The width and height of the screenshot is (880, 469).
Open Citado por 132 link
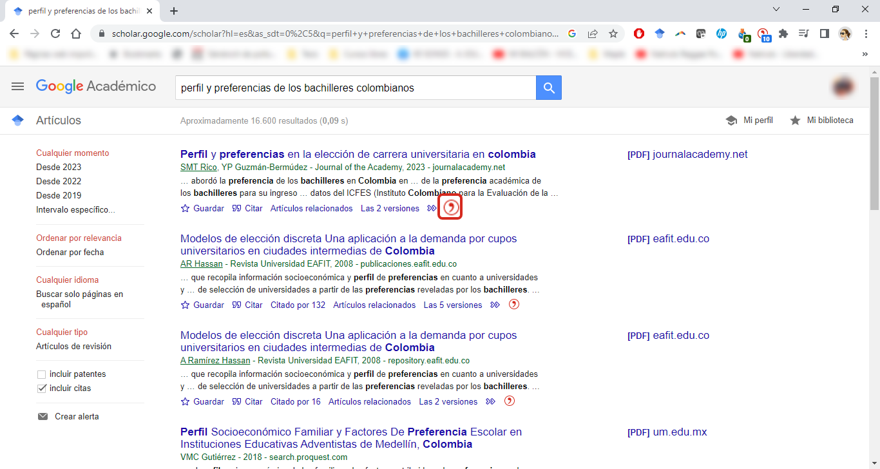298,305
